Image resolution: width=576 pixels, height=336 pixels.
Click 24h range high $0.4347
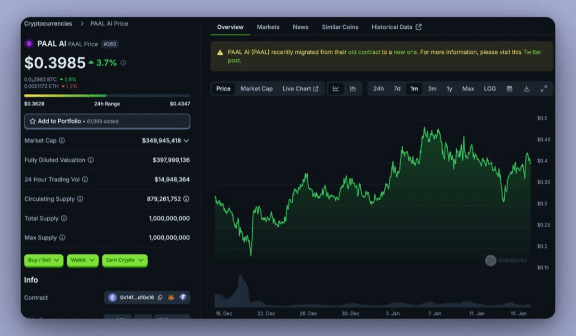coord(180,104)
